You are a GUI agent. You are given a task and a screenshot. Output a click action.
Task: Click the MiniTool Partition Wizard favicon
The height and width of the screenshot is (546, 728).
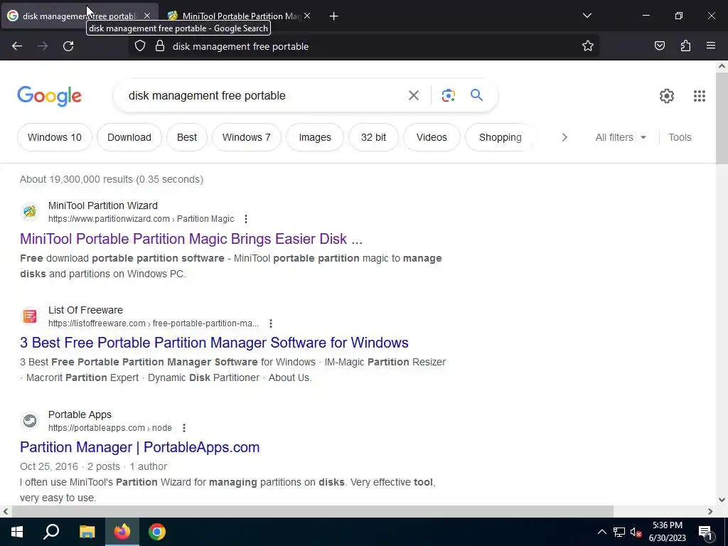pyautogui.click(x=30, y=212)
